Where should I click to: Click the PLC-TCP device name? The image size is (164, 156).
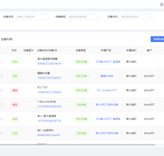point(42,88)
